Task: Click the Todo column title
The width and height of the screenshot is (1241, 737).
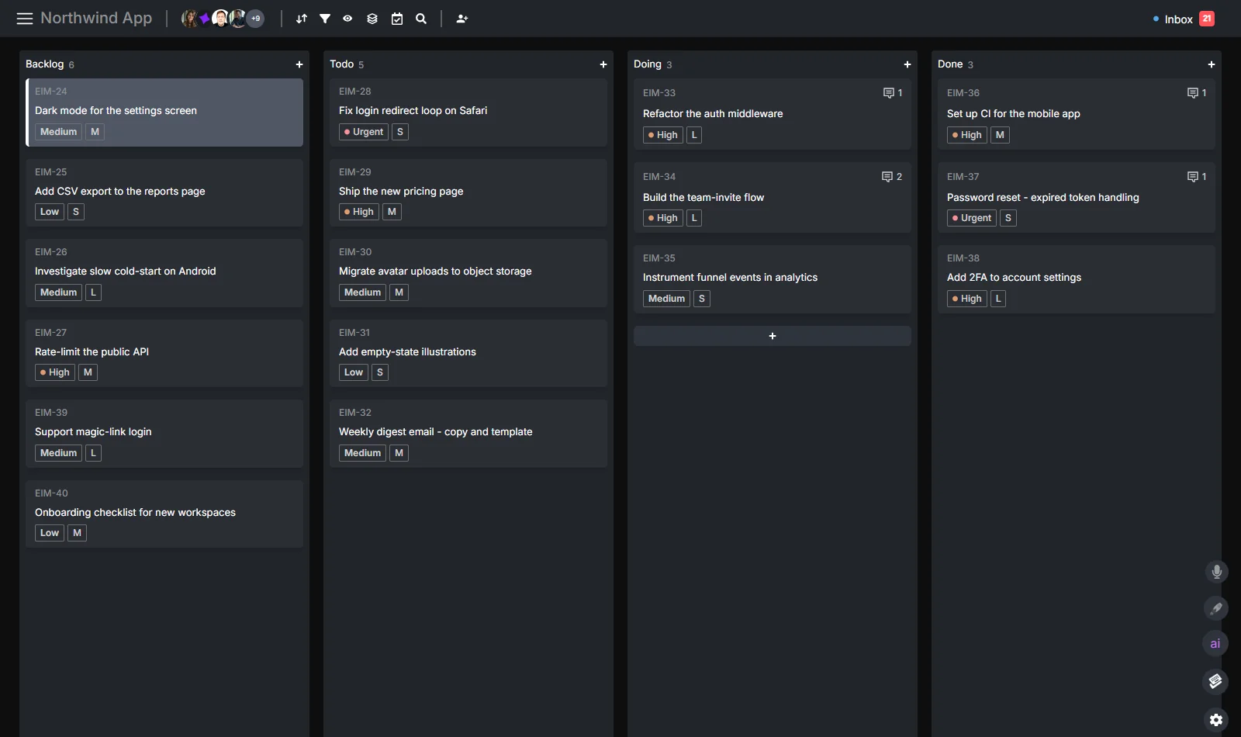Action: (342, 64)
